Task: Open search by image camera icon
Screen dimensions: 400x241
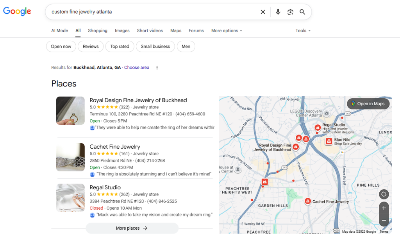Action: point(290,12)
